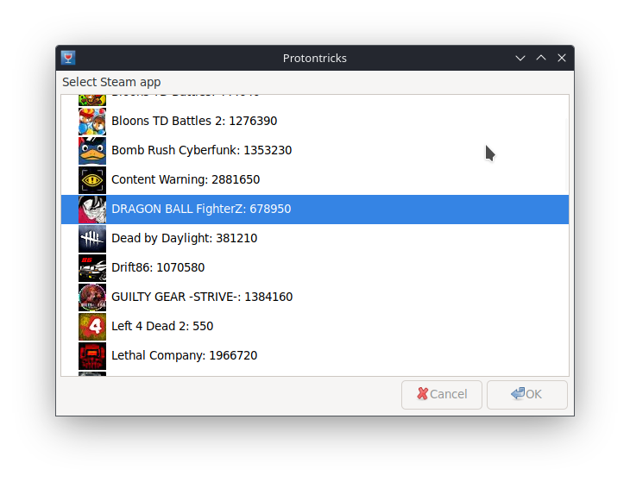Image resolution: width=630 pixels, height=482 pixels.
Task: Click the Lethal Company game icon
Action: (x=92, y=355)
